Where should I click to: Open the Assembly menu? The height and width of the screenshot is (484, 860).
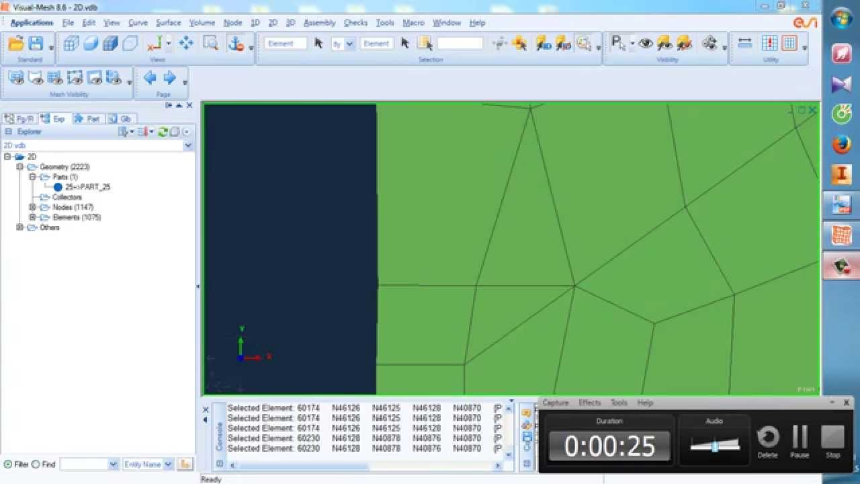tap(319, 22)
